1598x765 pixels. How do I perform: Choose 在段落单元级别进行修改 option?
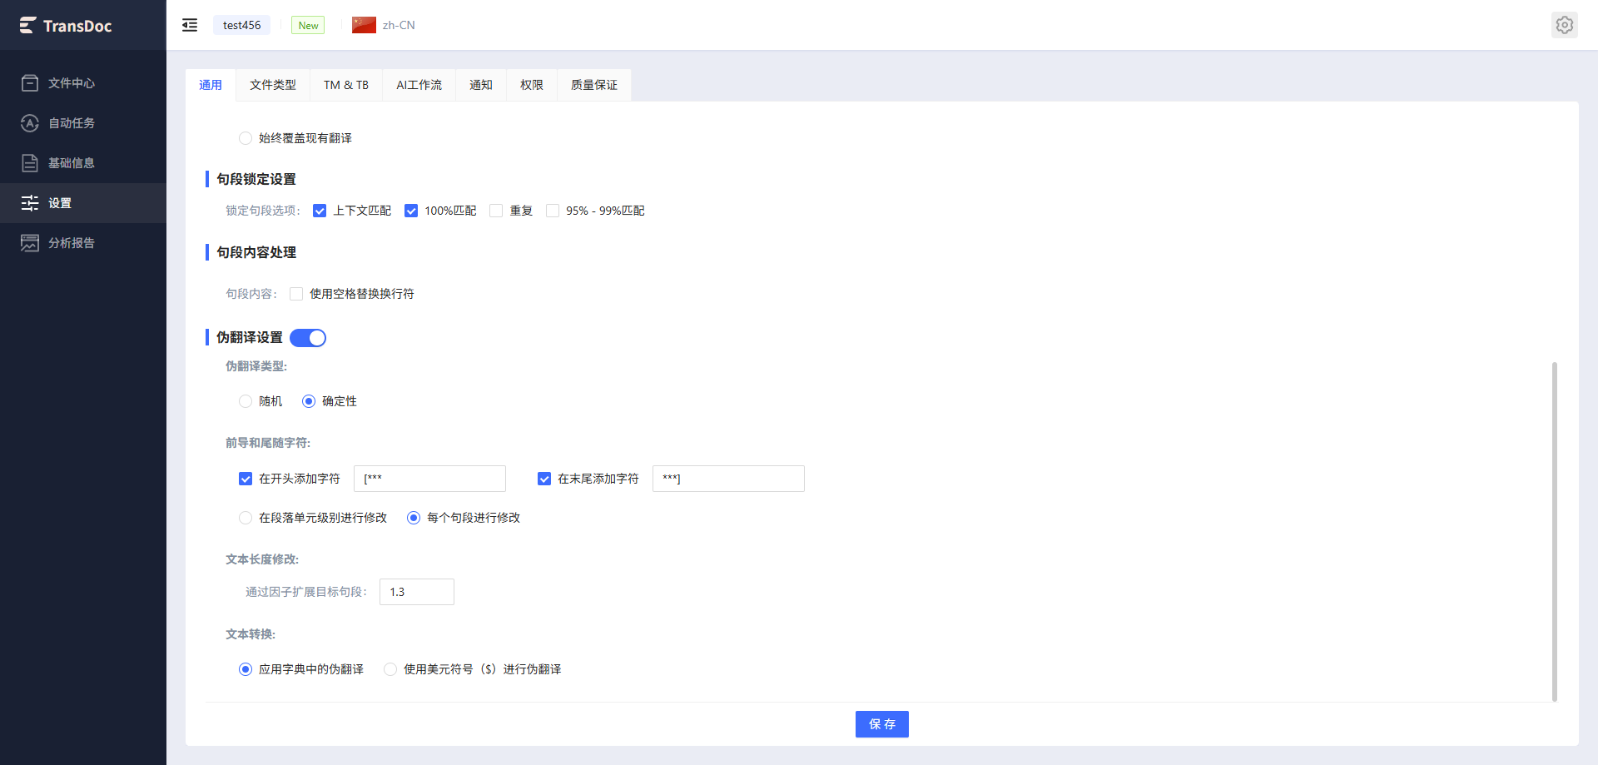pos(246,518)
